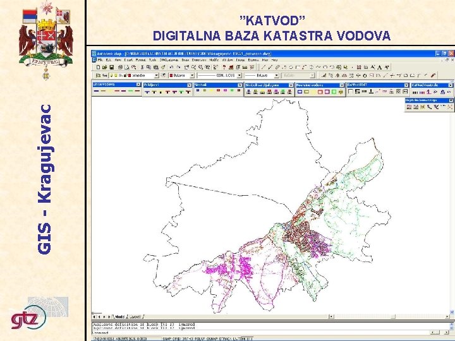Screen dimensions: 455x341
Task: Toggle SNAP mode in the status bar
Action: tap(167, 338)
